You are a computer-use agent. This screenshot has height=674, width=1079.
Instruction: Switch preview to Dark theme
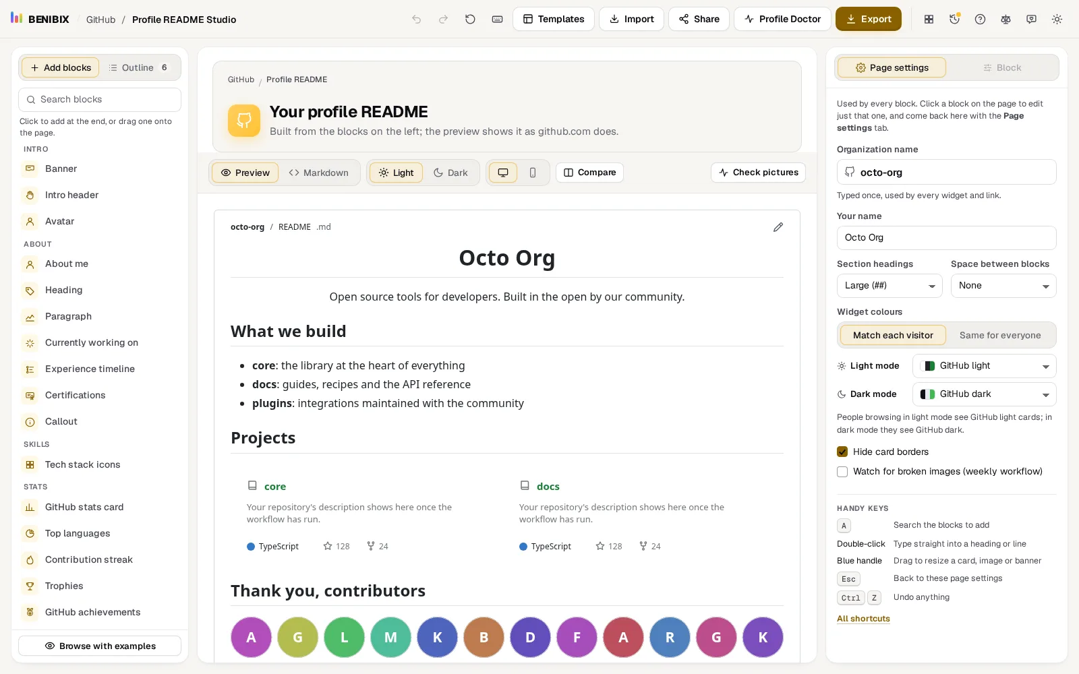pos(450,173)
